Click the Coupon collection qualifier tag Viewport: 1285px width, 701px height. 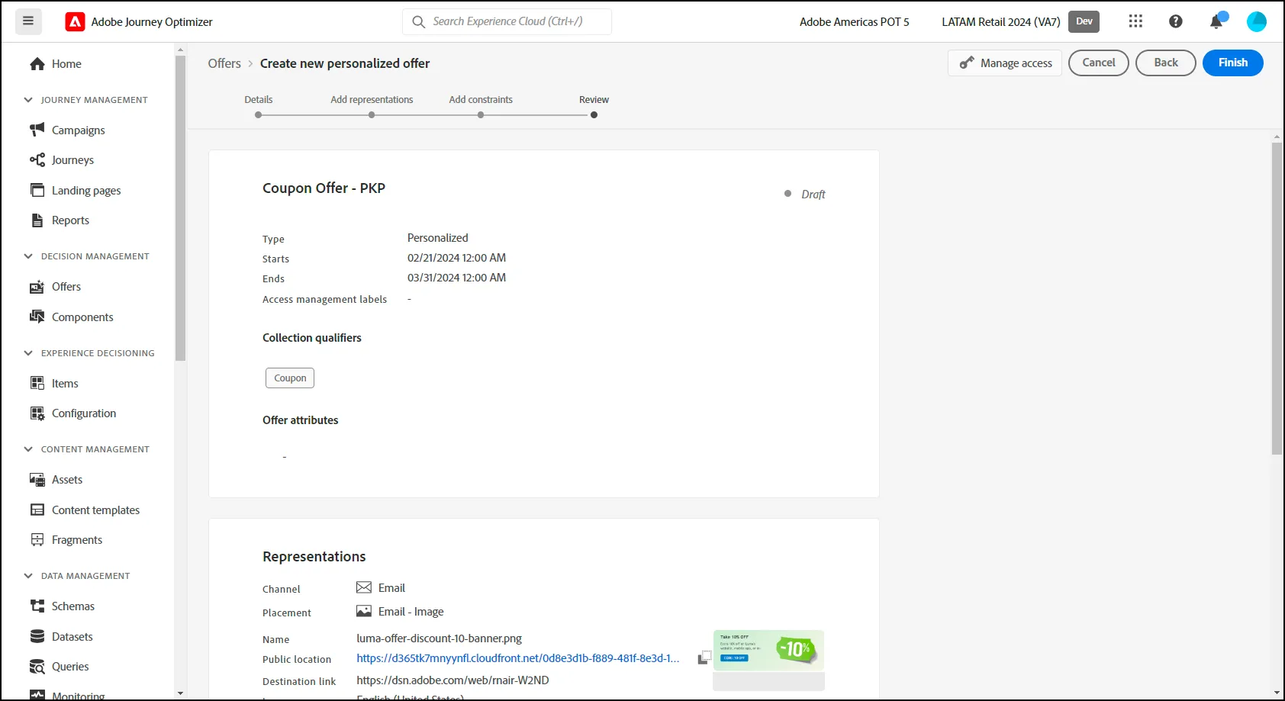click(x=290, y=378)
